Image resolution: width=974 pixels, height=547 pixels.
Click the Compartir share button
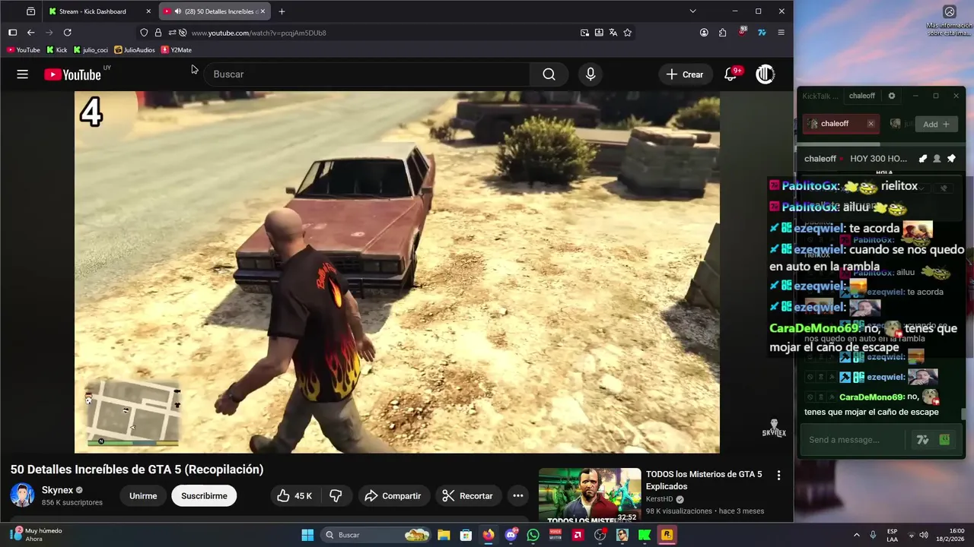[392, 496]
